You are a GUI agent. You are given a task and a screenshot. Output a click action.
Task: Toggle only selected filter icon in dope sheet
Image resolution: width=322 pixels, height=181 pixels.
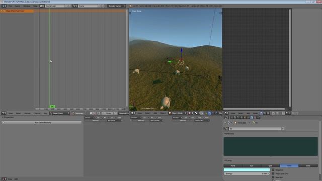pyautogui.click(x=91, y=113)
